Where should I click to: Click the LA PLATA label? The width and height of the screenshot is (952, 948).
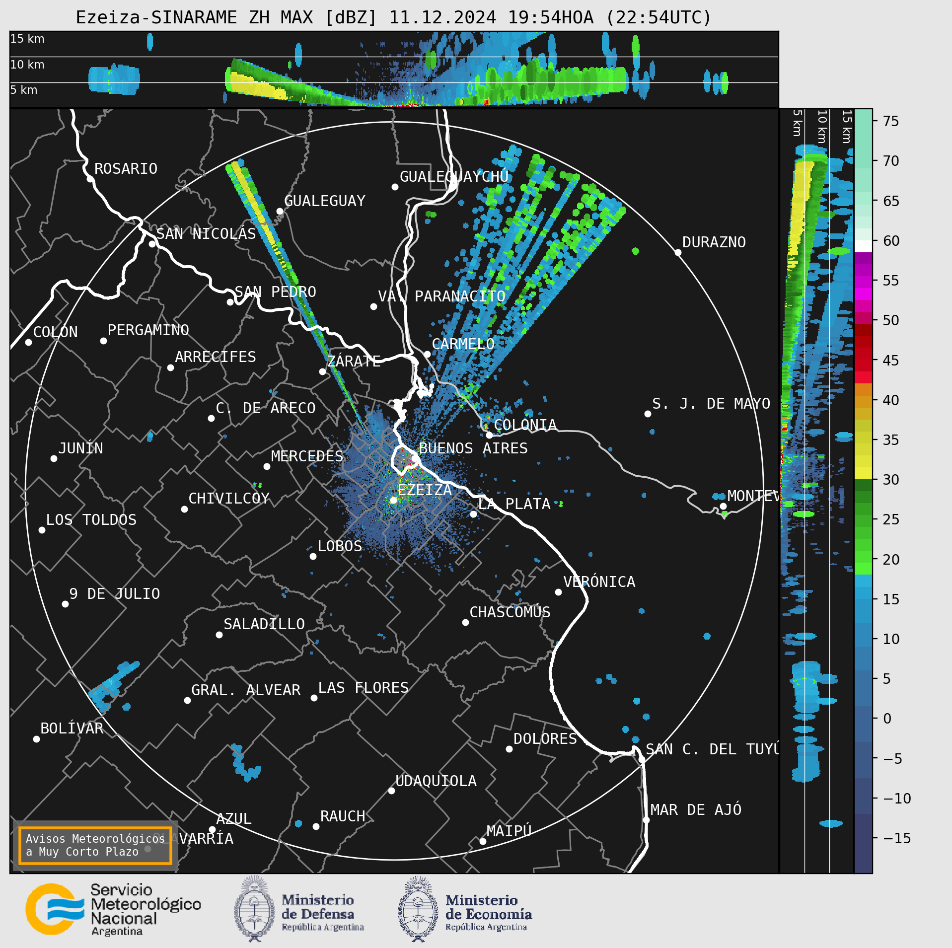click(x=514, y=504)
